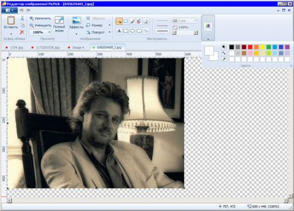Image resolution: width=294 pixels, height=211 pixels.
Task: Click the Redo arrow in quick toolbar
Action: pos(28,10)
